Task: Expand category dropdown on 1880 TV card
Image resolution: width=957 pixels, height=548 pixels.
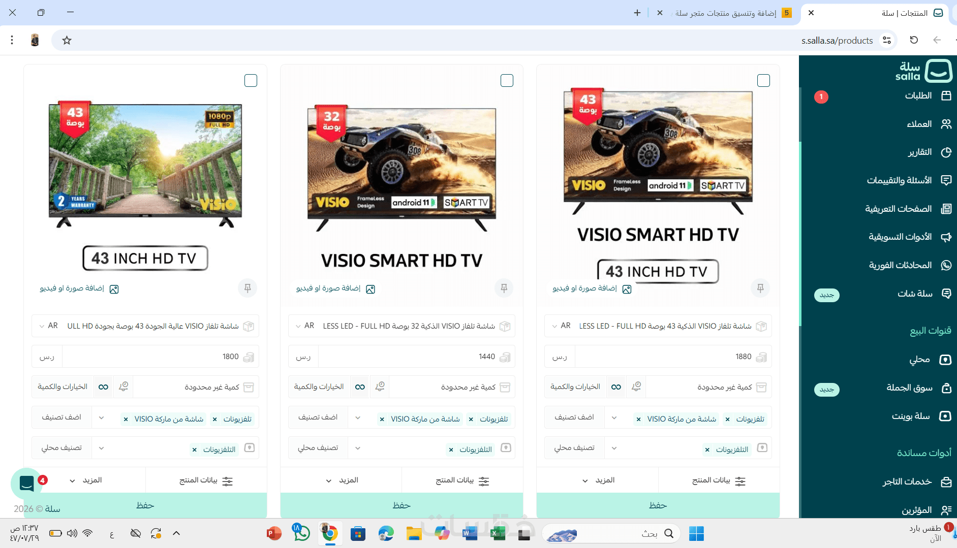Action: (614, 417)
